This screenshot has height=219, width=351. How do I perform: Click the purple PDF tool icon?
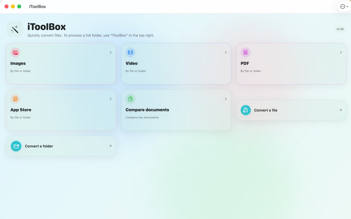coord(246,52)
